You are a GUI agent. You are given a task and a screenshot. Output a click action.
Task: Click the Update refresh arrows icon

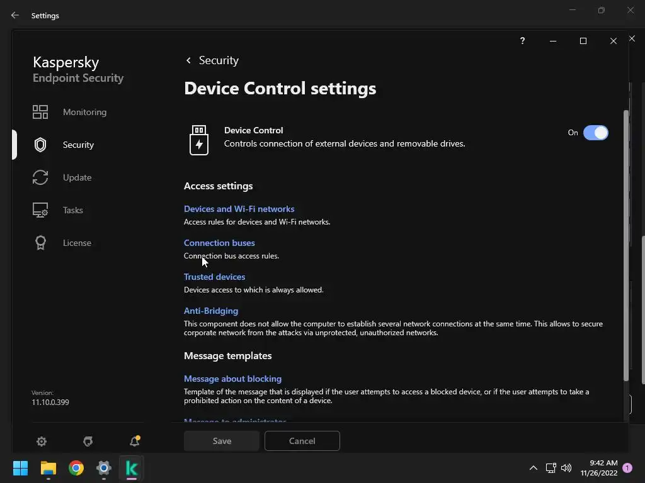point(40,177)
